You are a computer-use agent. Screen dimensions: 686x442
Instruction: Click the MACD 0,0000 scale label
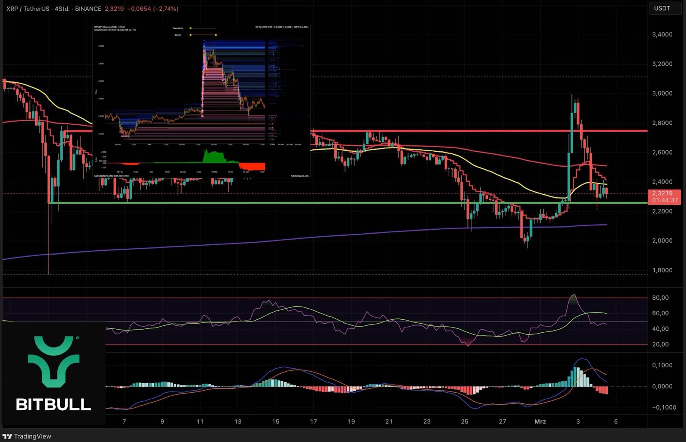point(662,386)
